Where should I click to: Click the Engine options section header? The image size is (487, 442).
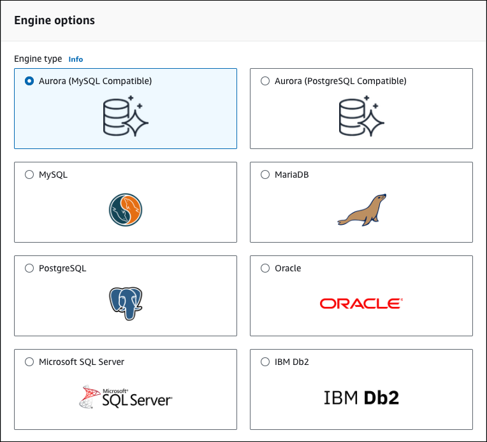[54, 20]
